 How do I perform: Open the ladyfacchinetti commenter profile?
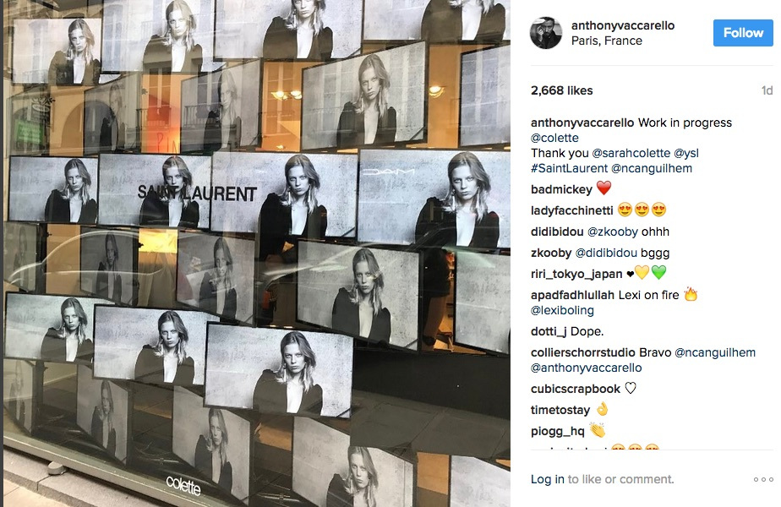tap(571, 210)
